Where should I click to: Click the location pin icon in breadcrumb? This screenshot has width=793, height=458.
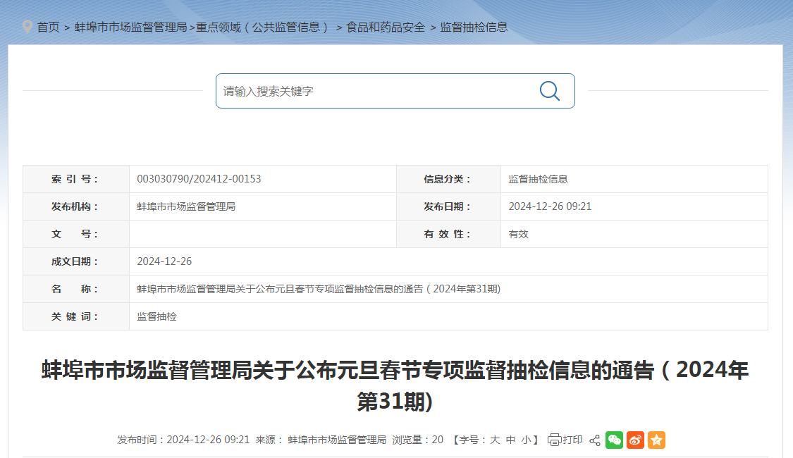pyautogui.click(x=27, y=27)
